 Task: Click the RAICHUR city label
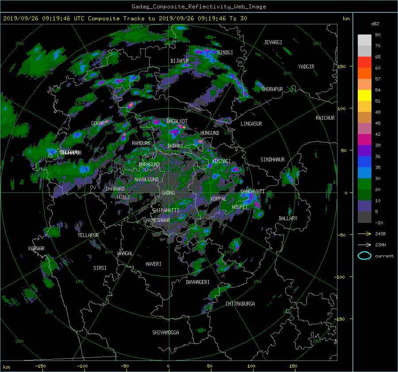click(325, 118)
